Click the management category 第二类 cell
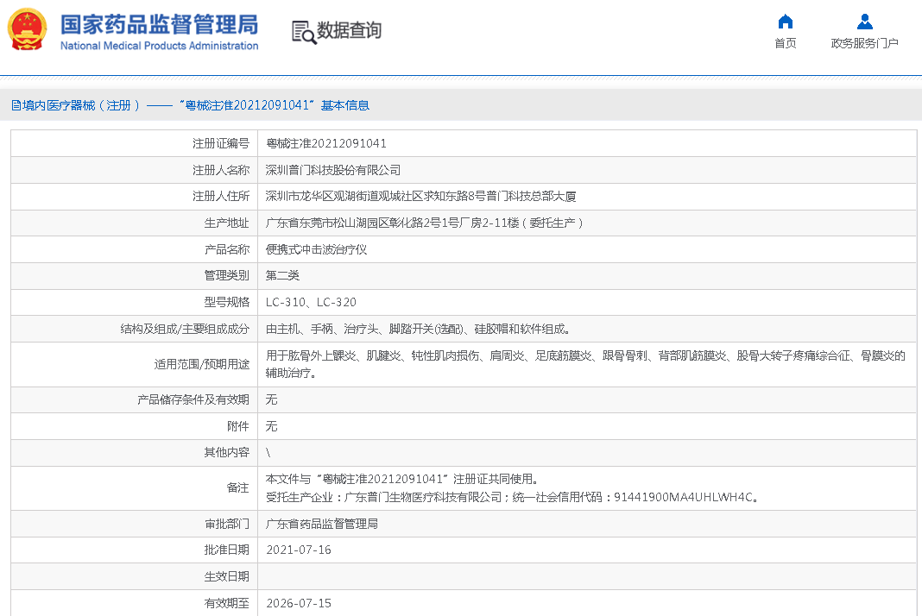The height and width of the screenshot is (616, 922). [282, 276]
